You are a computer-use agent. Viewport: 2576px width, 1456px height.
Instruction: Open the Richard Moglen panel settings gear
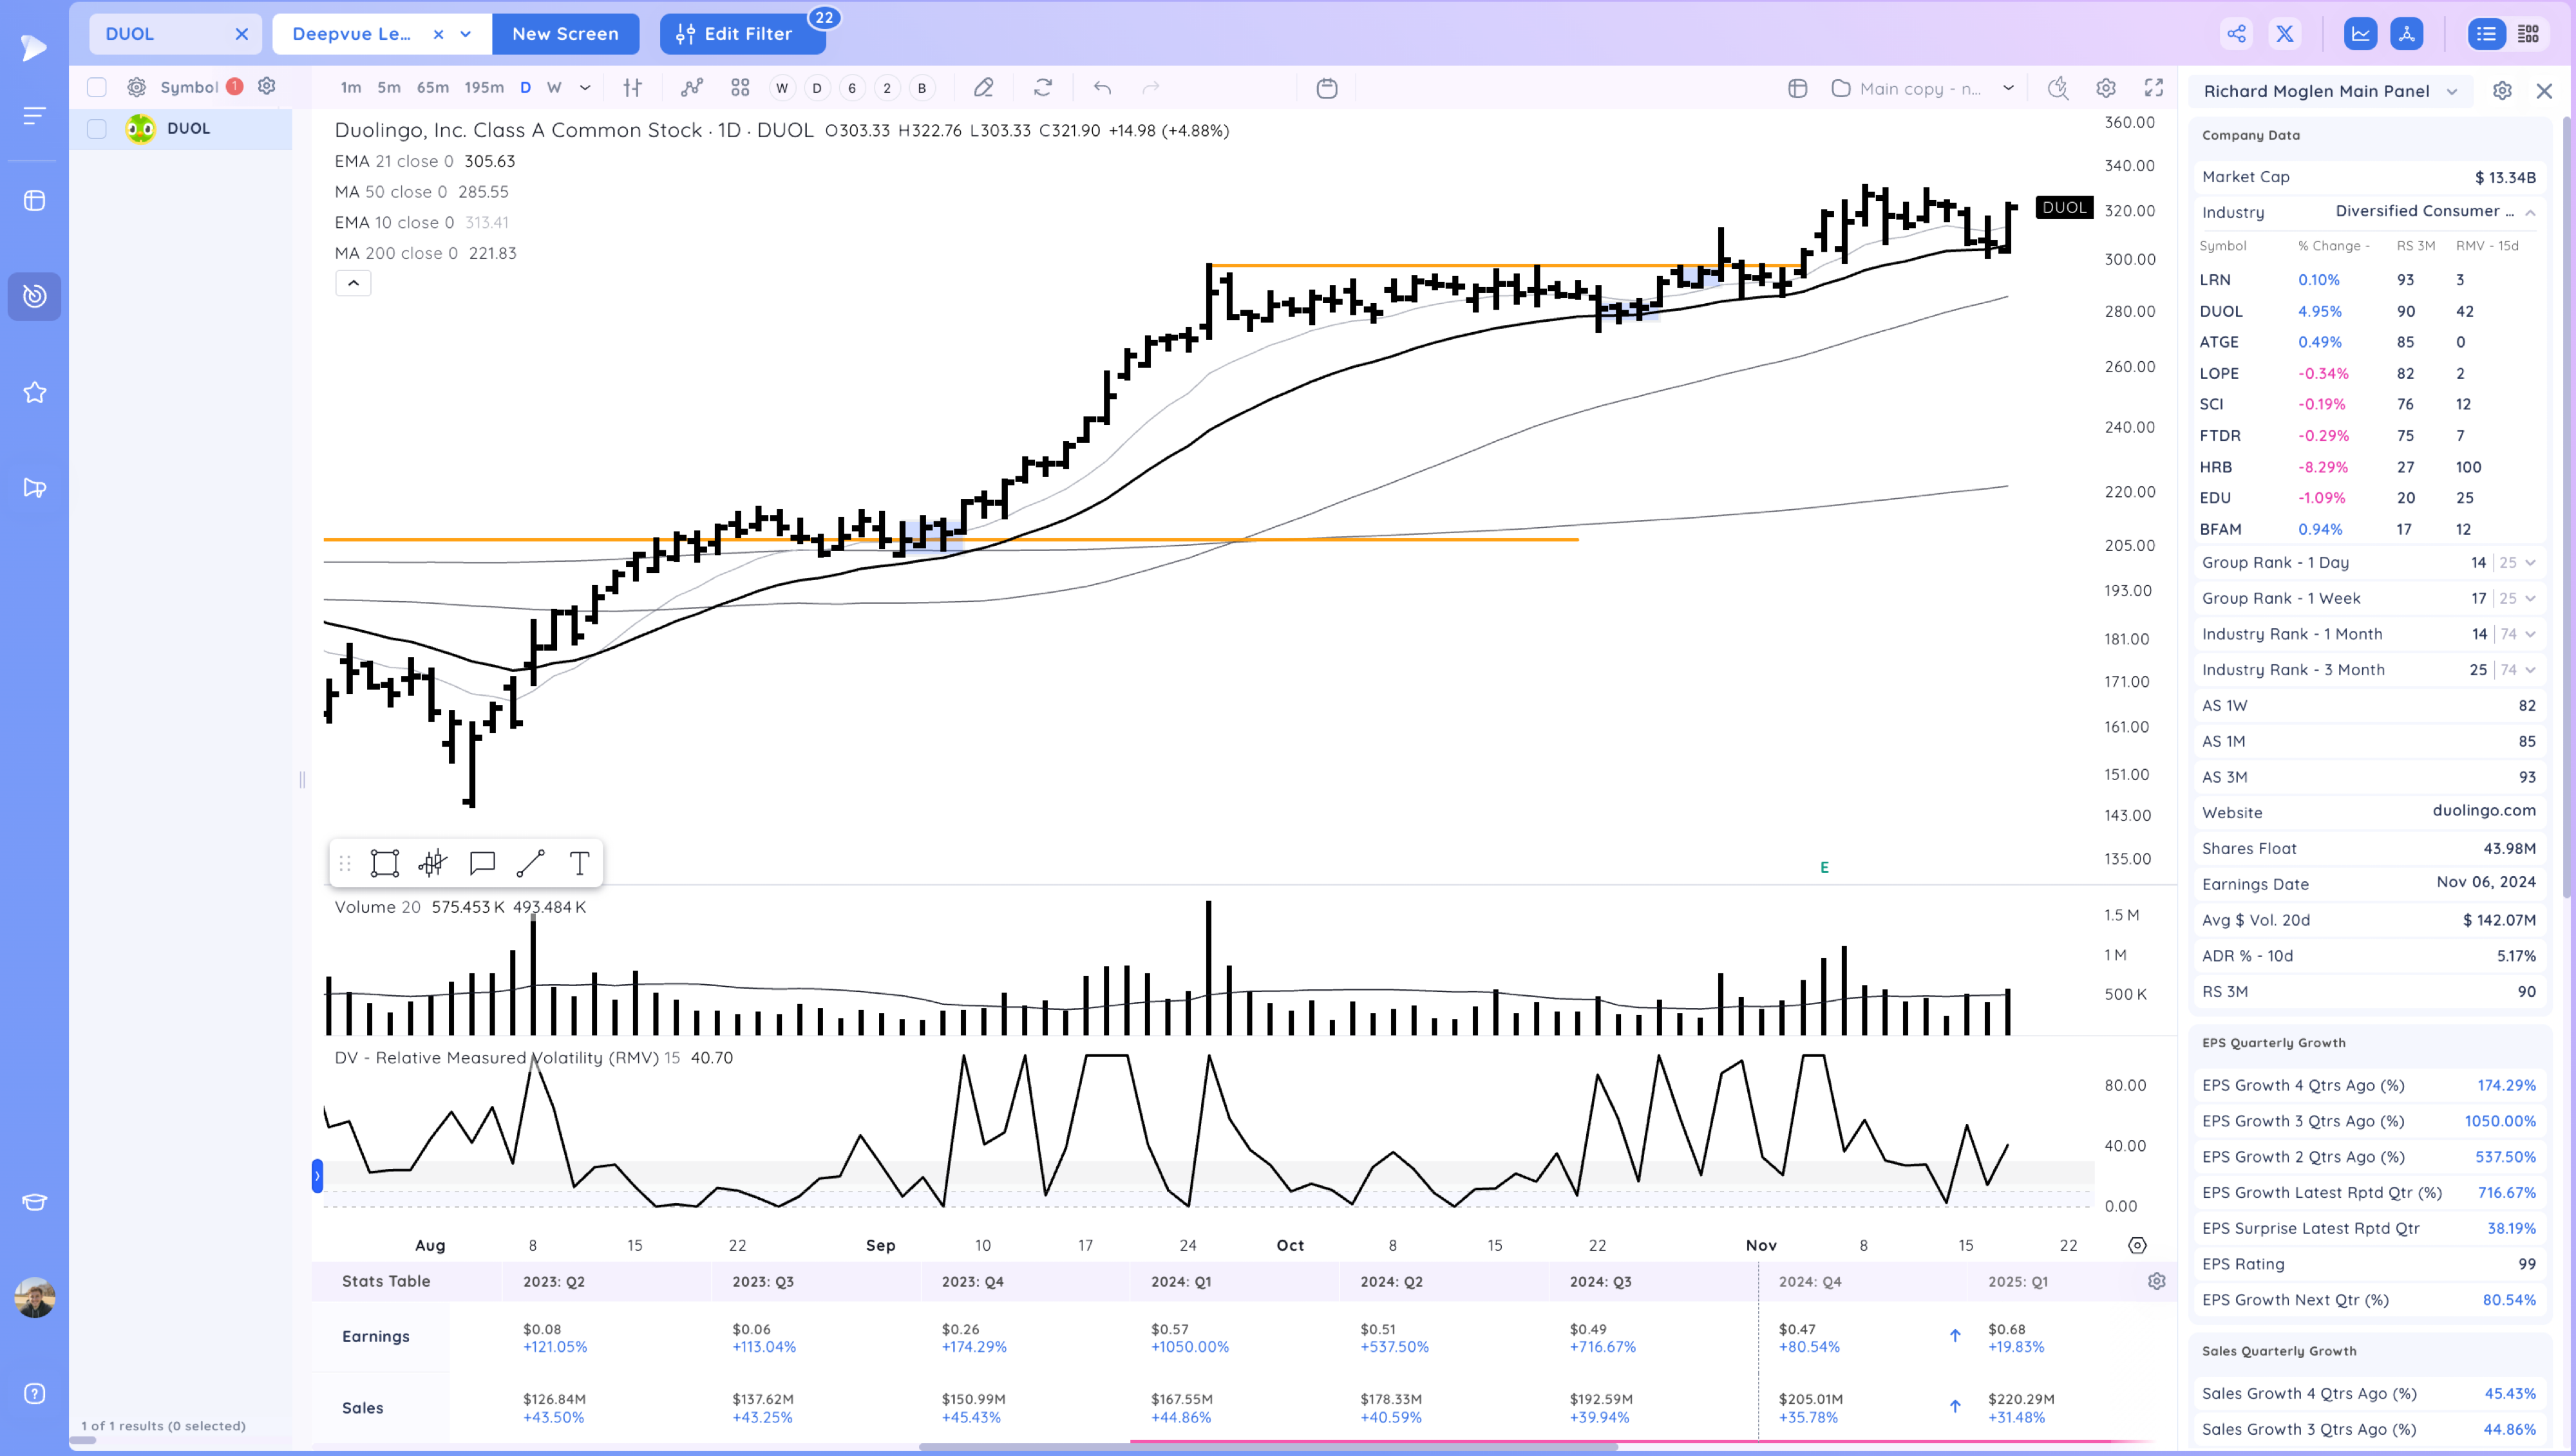pyautogui.click(x=2502, y=91)
